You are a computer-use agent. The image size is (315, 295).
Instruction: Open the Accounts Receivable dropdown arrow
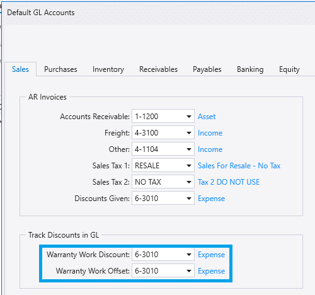189,117
